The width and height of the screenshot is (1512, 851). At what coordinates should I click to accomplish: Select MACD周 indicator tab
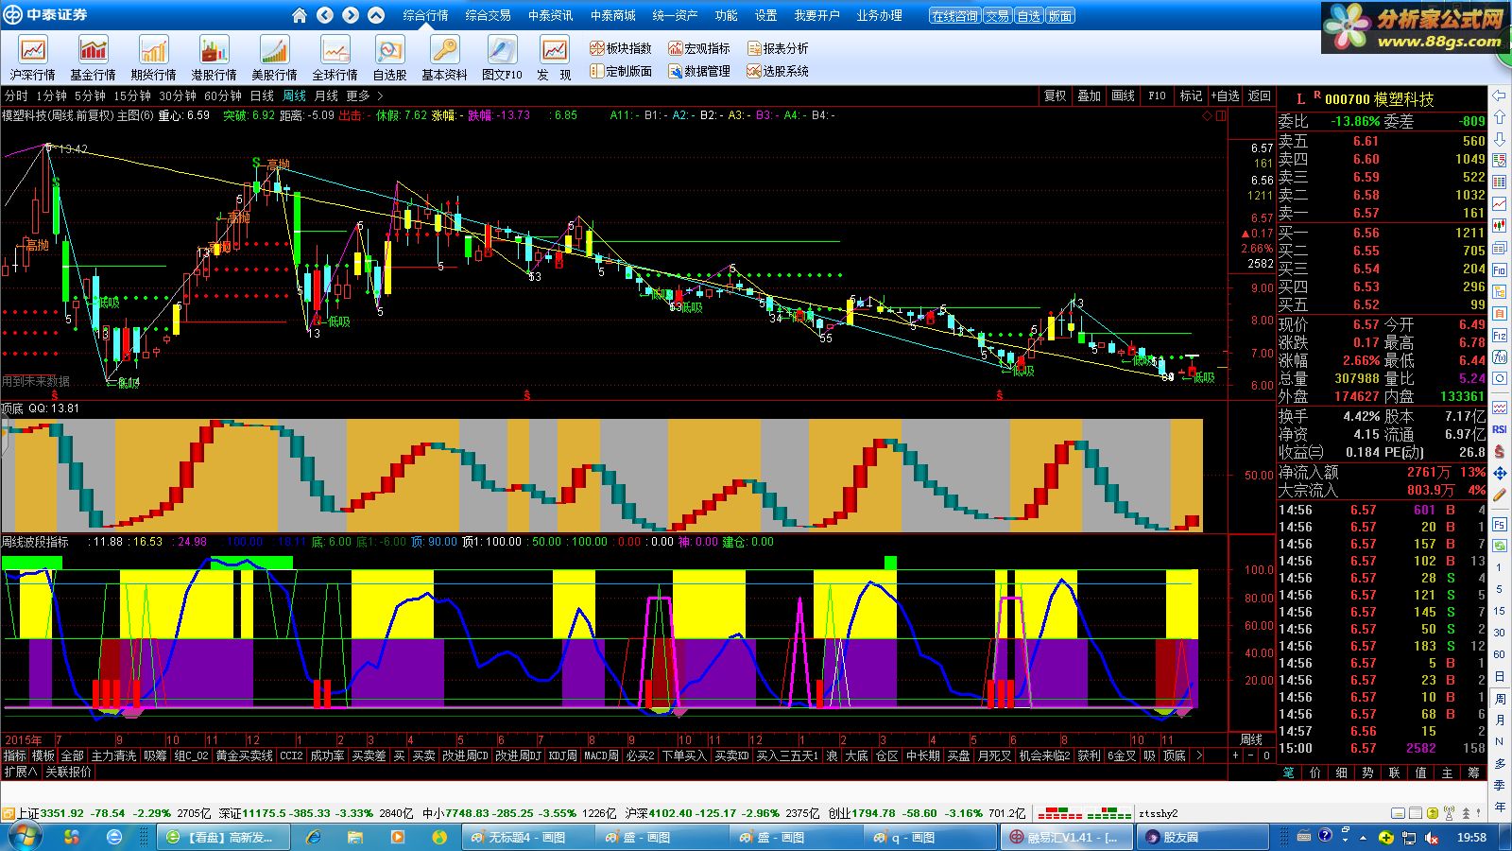(601, 755)
